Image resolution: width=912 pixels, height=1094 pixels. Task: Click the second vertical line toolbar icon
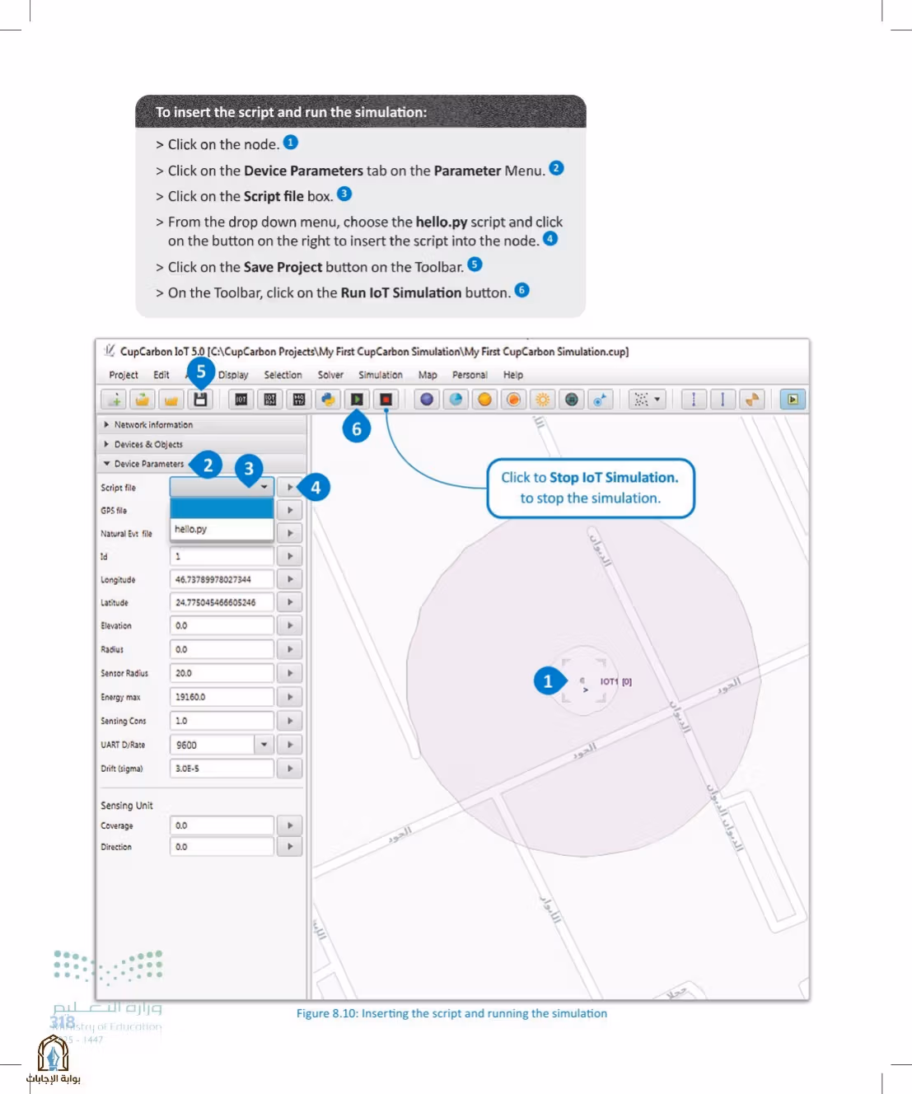(723, 400)
